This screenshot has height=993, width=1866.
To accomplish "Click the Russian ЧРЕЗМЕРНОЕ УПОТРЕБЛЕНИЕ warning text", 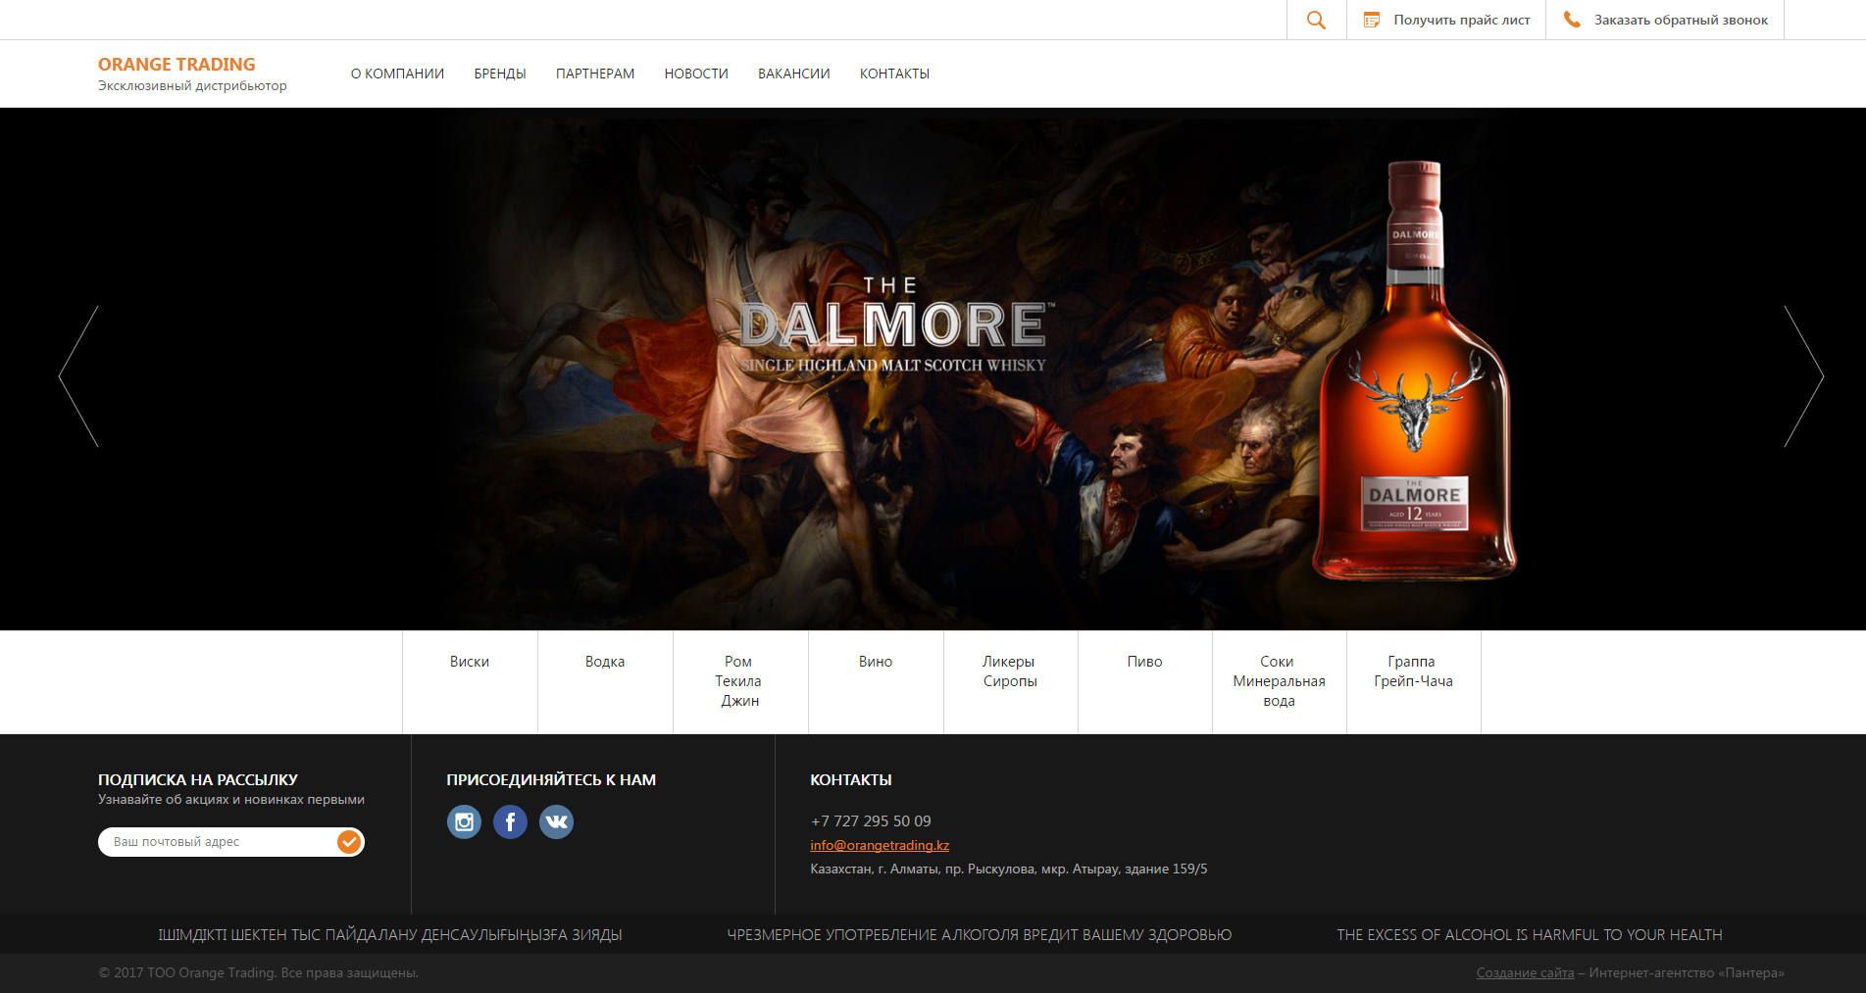I will click(979, 935).
